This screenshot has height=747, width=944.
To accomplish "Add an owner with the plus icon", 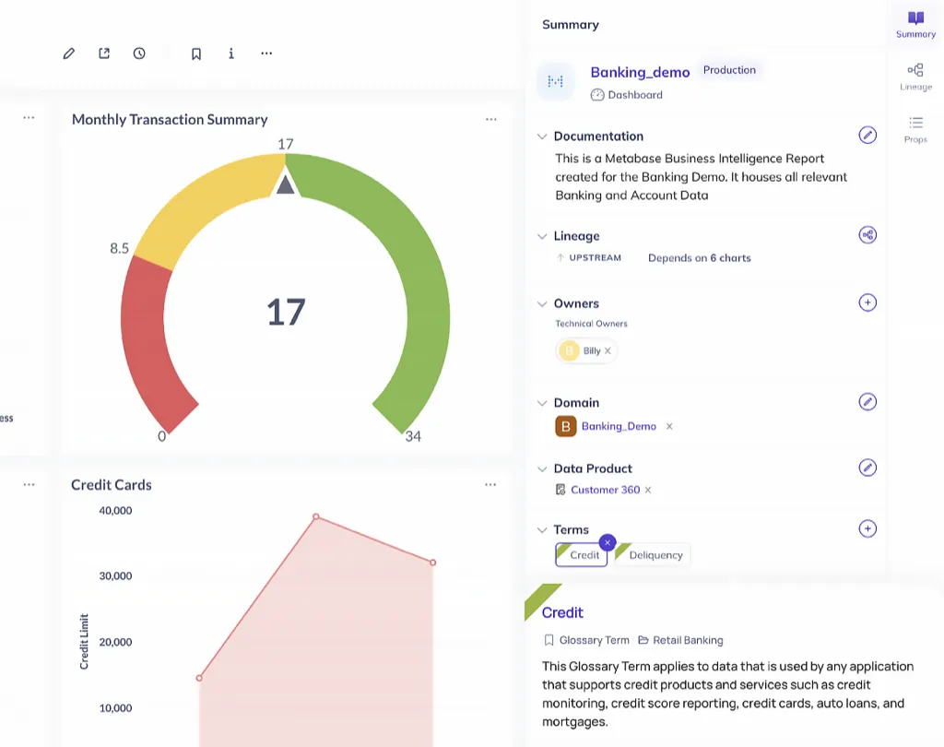I will pyautogui.click(x=867, y=302).
